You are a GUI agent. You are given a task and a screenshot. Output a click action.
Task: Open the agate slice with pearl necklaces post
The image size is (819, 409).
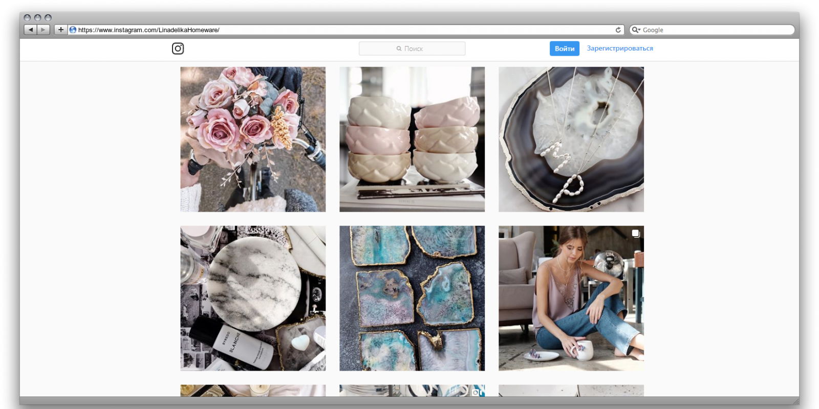[571, 139]
